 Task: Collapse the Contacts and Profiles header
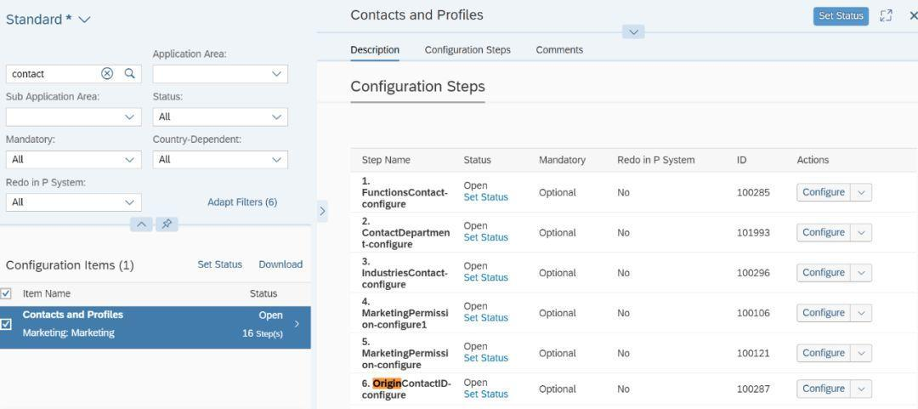[633, 32]
